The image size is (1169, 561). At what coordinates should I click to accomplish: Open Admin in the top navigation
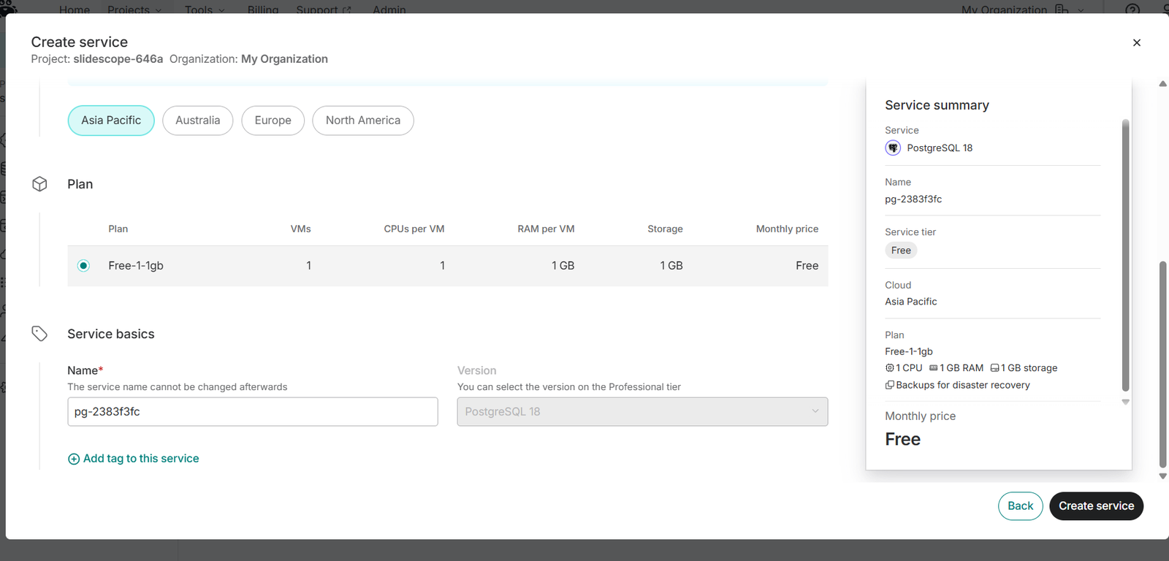[389, 9]
